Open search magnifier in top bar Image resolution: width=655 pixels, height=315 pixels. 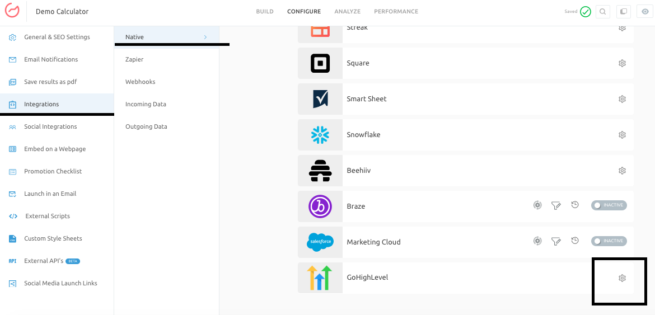602,12
